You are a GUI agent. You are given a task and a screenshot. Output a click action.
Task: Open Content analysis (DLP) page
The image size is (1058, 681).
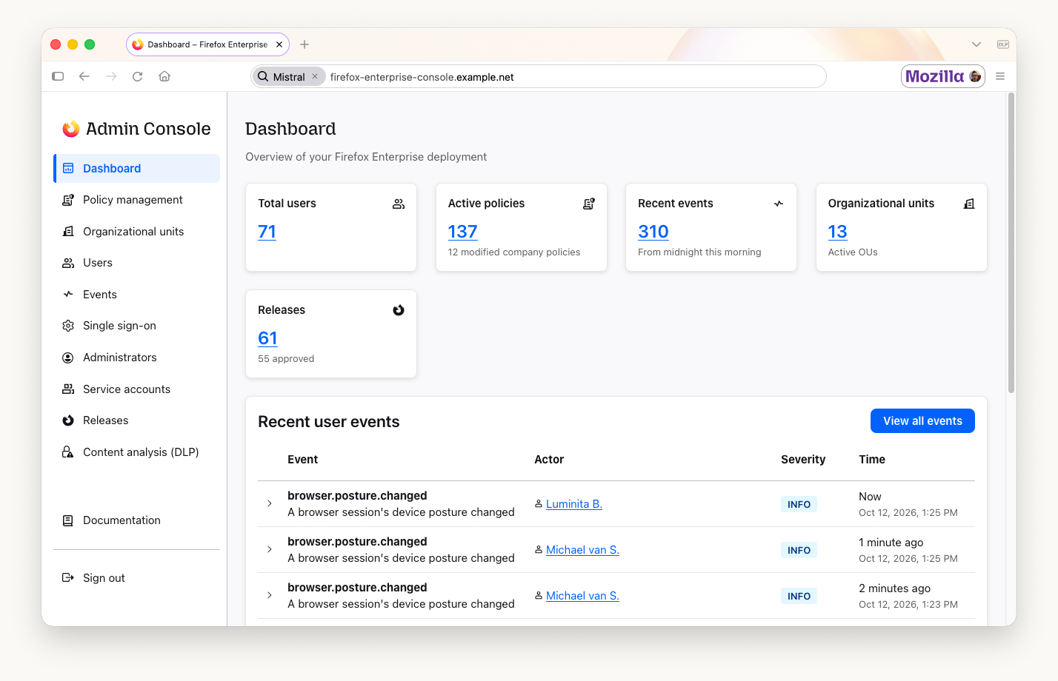(137, 452)
